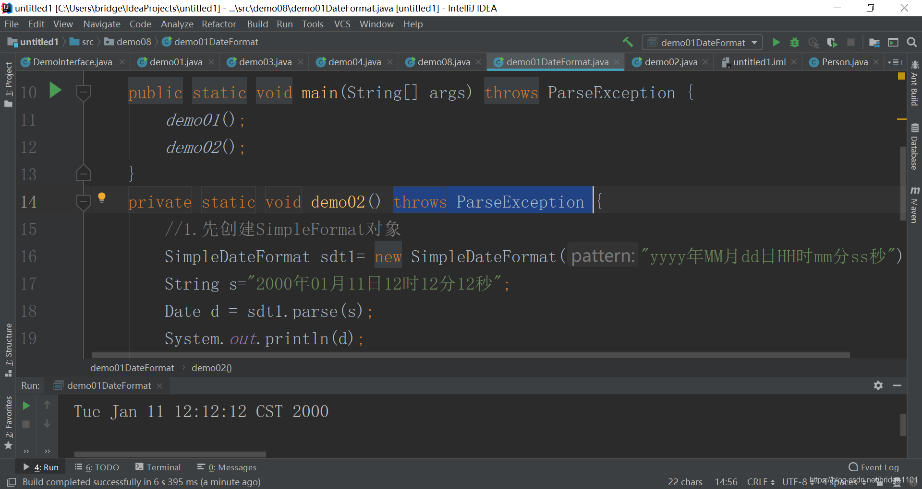The width and height of the screenshot is (922, 489).
Task: Show hidden editor tabs dropdown
Action: (895, 62)
